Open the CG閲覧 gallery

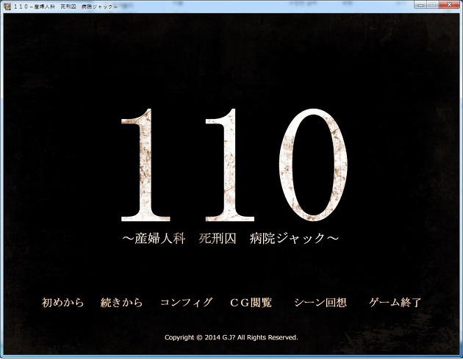tap(251, 303)
